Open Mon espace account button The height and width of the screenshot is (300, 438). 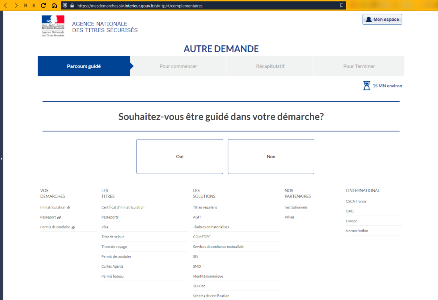(382, 19)
